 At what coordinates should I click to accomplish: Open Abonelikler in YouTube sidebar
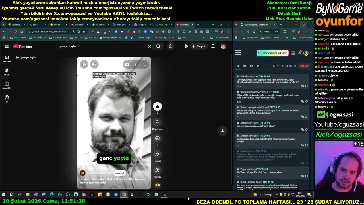point(7,85)
